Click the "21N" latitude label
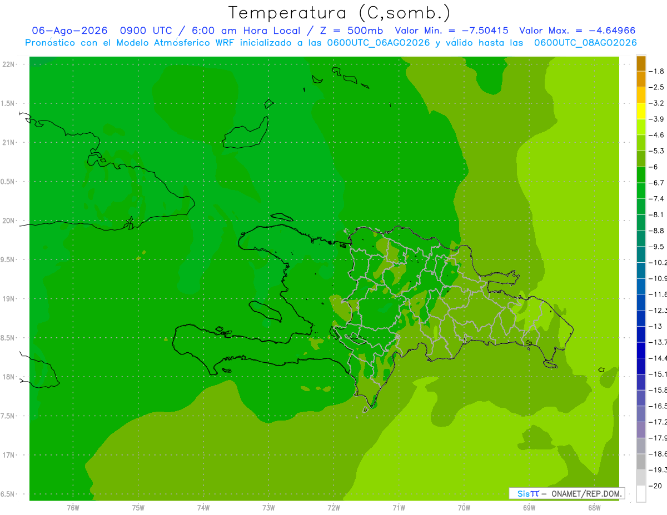This screenshot has height=515, width=667. click(x=9, y=143)
